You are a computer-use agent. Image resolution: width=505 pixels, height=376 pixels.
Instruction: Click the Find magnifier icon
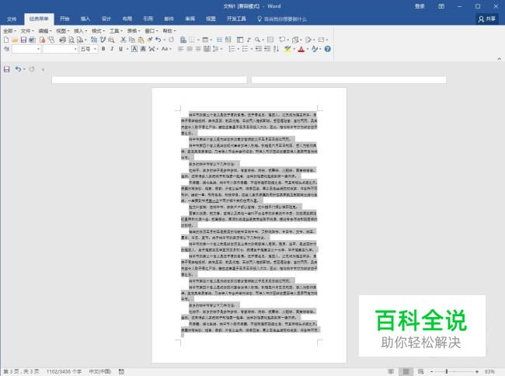pos(257,40)
